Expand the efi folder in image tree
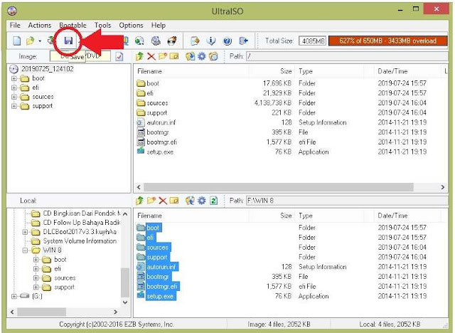The width and height of the screenshot is (455, 333). coord(14,88)
